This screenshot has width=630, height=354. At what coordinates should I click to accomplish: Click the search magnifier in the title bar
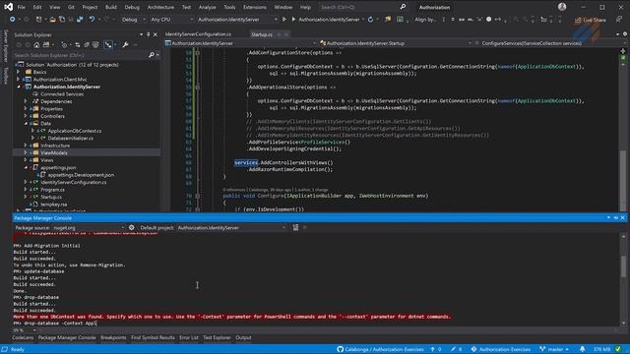click(x=403, y=7)
